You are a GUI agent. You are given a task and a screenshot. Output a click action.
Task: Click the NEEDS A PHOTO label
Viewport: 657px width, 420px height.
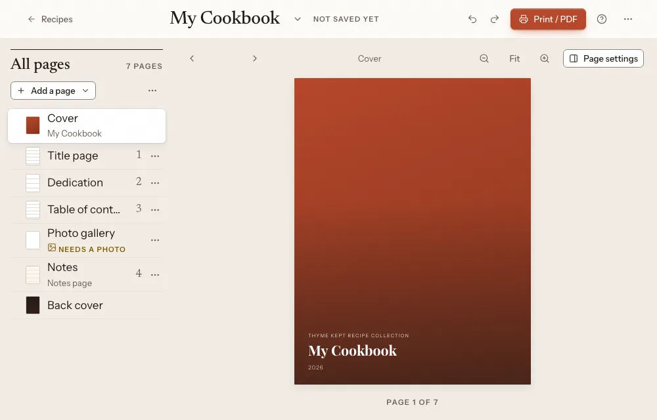[92, 249]
